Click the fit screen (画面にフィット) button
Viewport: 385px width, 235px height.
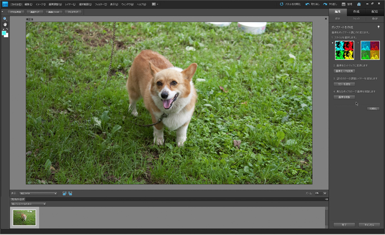coord(54,12)
